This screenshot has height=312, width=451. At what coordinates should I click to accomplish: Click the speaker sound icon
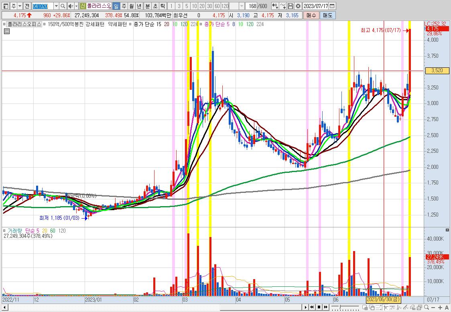71,6
